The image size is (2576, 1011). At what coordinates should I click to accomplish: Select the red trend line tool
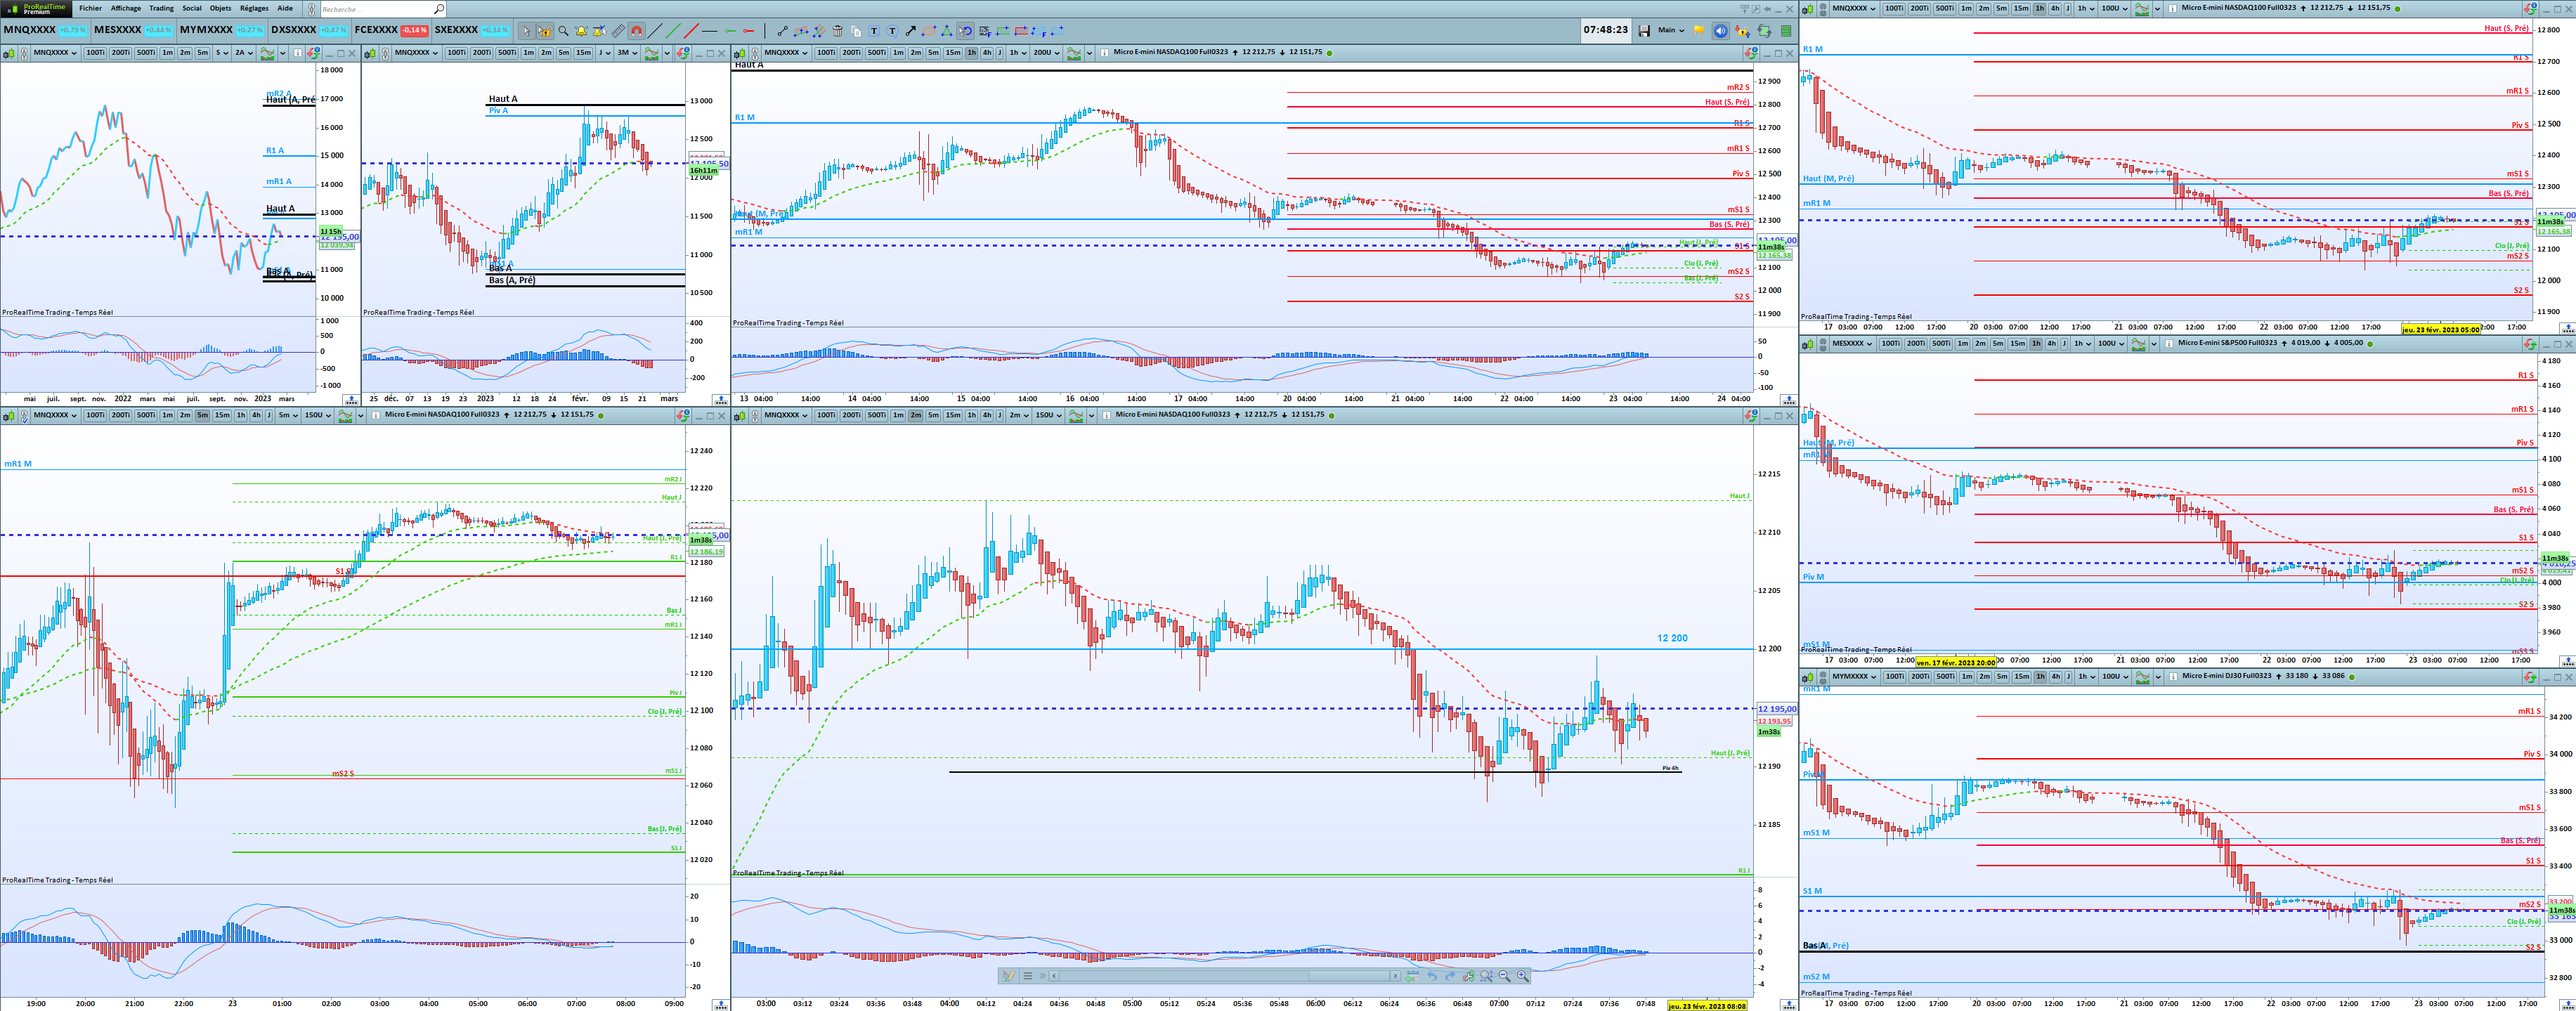(x=691, y=31)
